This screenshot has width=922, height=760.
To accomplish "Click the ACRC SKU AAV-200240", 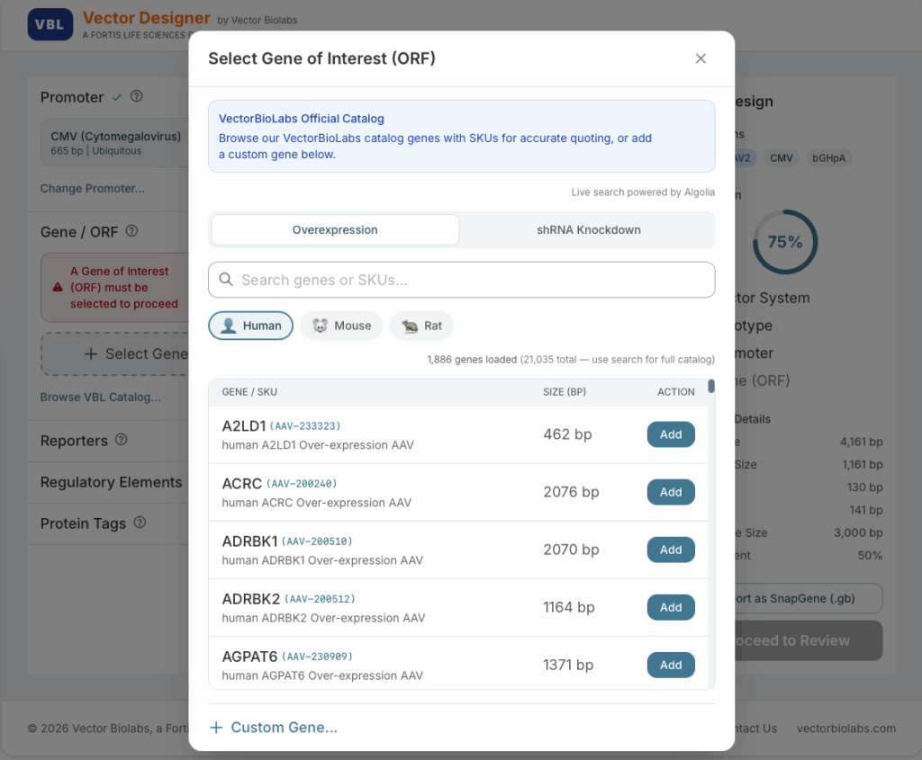I will click(302, 483).
